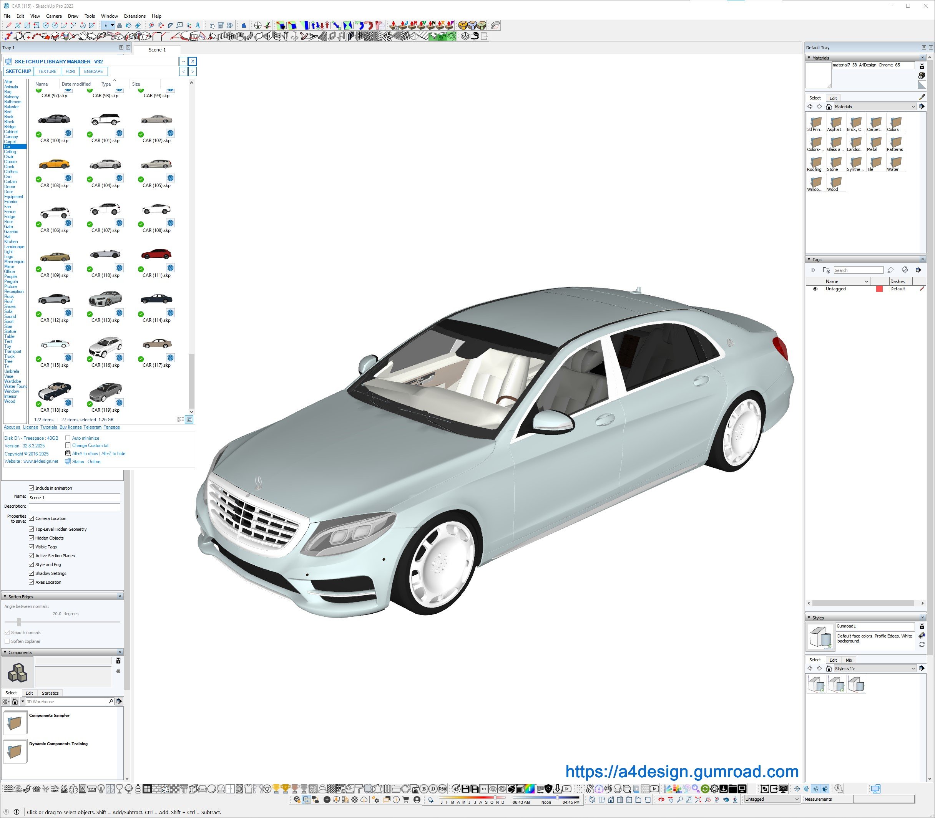Select the Line pencil tool
This screenshot has height=818, width=935.
point(9,26)
